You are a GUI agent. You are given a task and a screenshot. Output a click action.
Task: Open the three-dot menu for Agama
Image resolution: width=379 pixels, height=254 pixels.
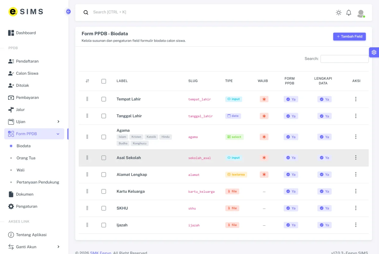pos(355,137)
